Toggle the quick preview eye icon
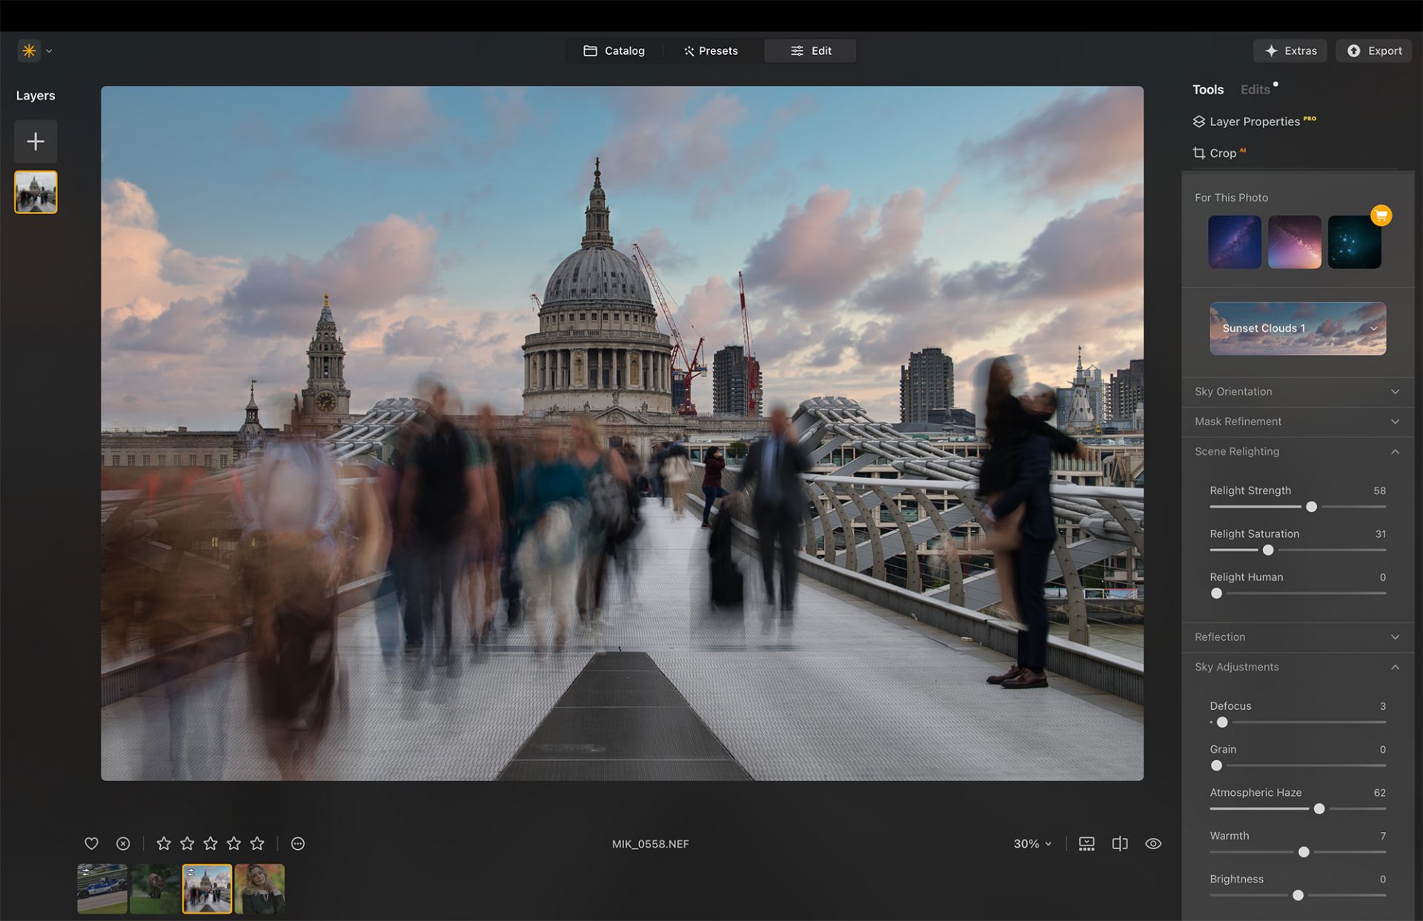 click(x=1152, y=843)
